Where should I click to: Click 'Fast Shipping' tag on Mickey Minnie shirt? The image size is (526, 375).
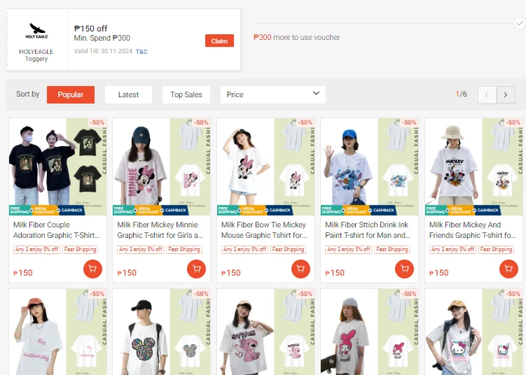184,249
